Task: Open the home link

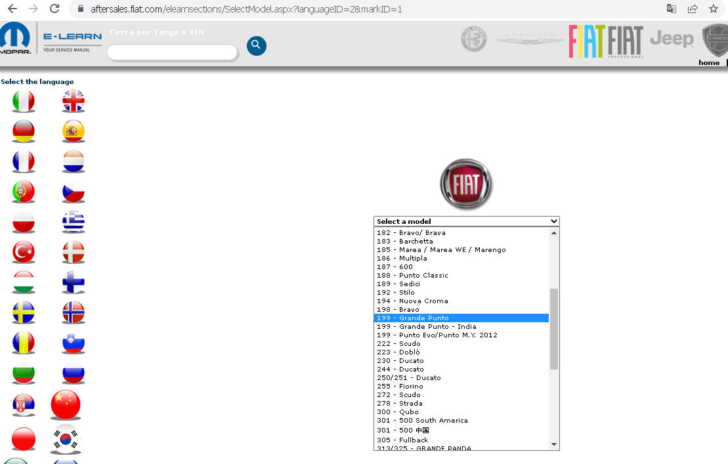Action: tap(709, 62)
